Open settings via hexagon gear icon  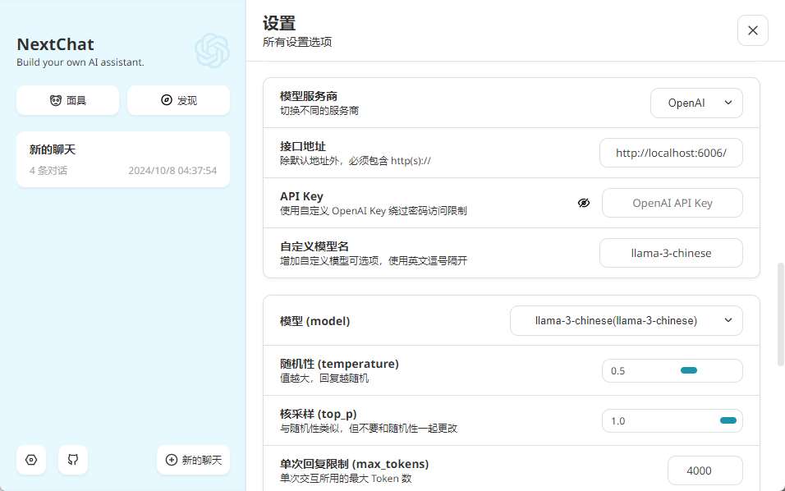click(x=31, y=460)
